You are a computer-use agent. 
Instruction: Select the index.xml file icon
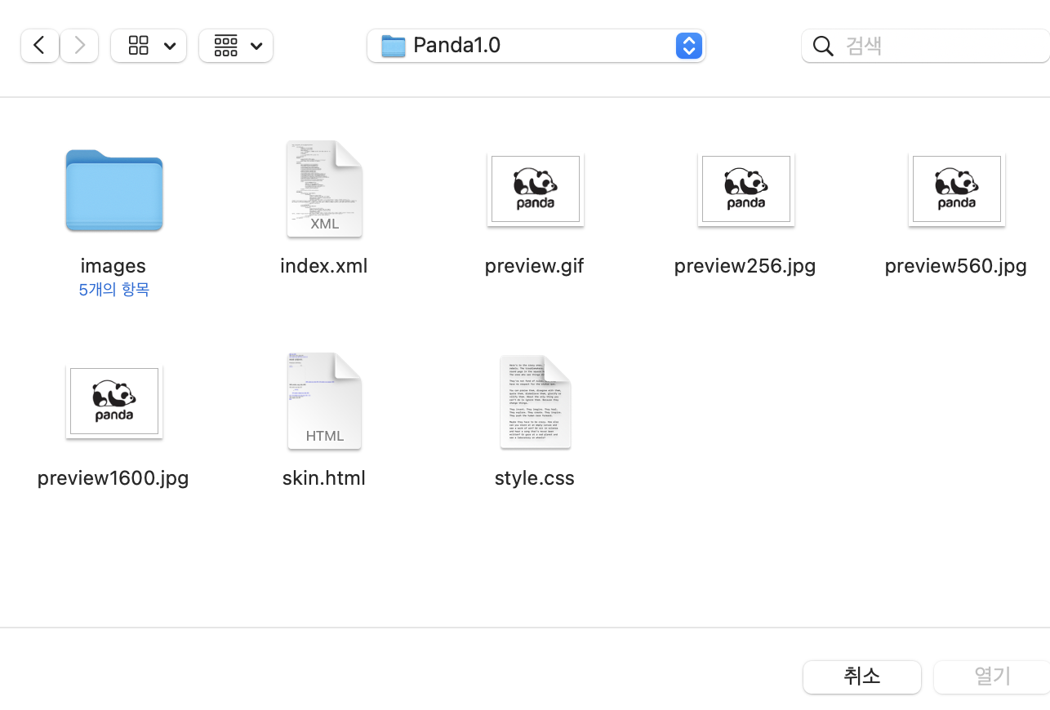pos(324,189)
